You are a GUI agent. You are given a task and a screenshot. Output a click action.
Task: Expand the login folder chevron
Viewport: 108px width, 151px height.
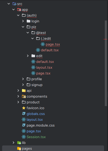[x=23, y=21]
